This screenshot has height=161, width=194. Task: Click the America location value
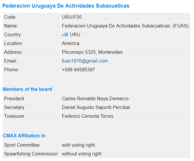coord(70,44)
